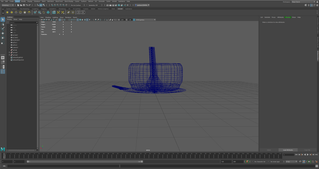Select the arrow Select tool in toolbox
319x169 pixels.
pyautogui.click(x=3, y=20)
